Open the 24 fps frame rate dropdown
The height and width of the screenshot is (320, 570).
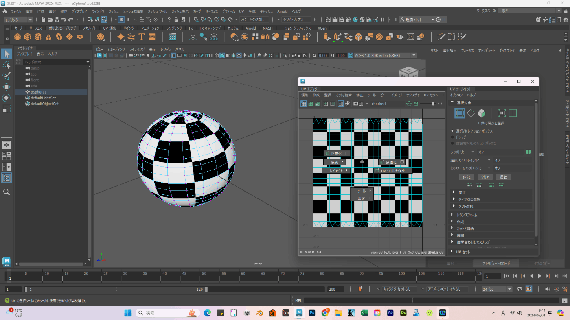pos(497,289)
